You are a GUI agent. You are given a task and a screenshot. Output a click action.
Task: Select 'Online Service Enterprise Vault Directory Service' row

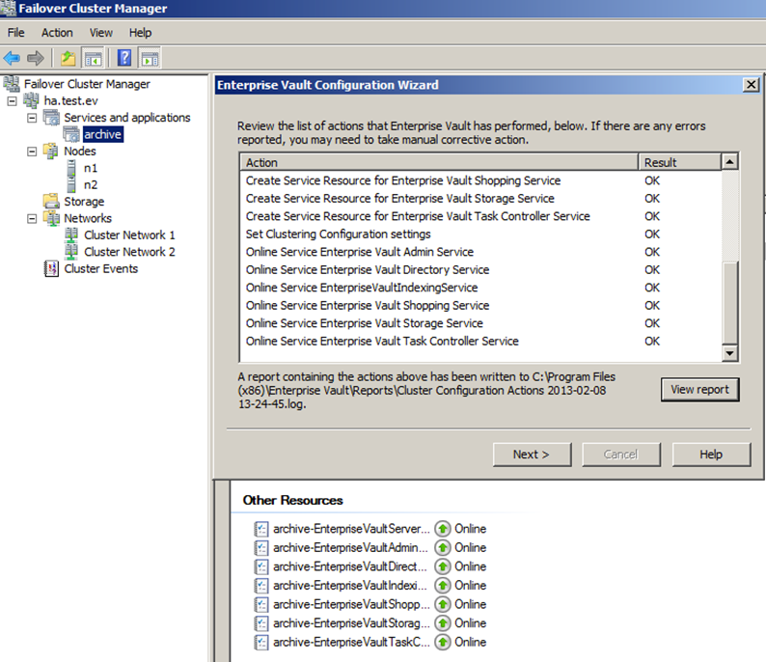[x=480, y=269]
